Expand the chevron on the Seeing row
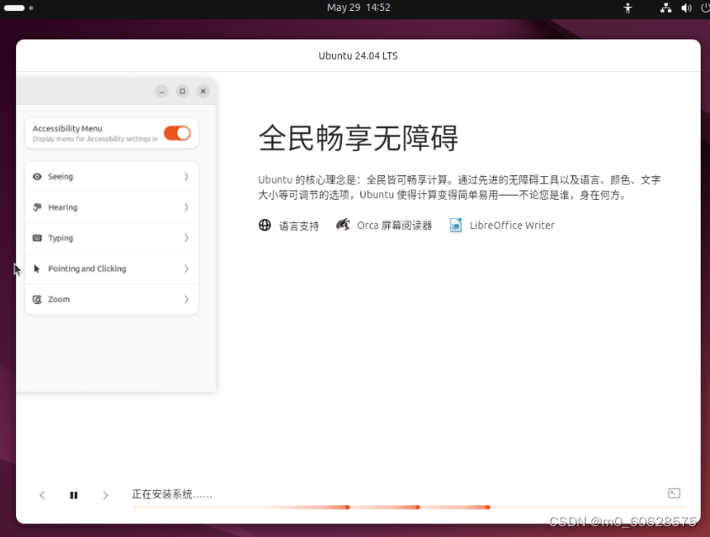Screen dimensions: 710x537 click(x=186, y=177)
